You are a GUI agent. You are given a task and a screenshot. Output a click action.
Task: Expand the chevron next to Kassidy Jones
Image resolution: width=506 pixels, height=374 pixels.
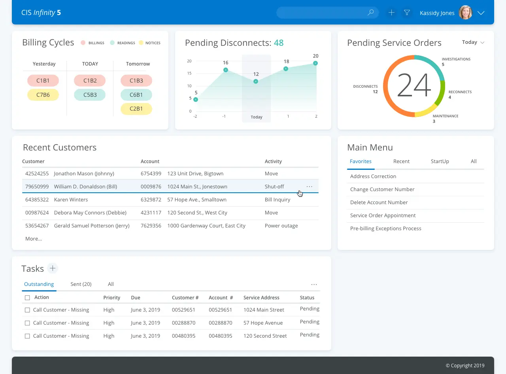pyautogui.click(x=481, y=13)
